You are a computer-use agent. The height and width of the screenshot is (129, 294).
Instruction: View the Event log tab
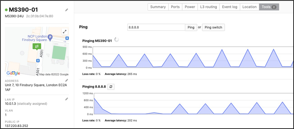(x=230, y=7)
